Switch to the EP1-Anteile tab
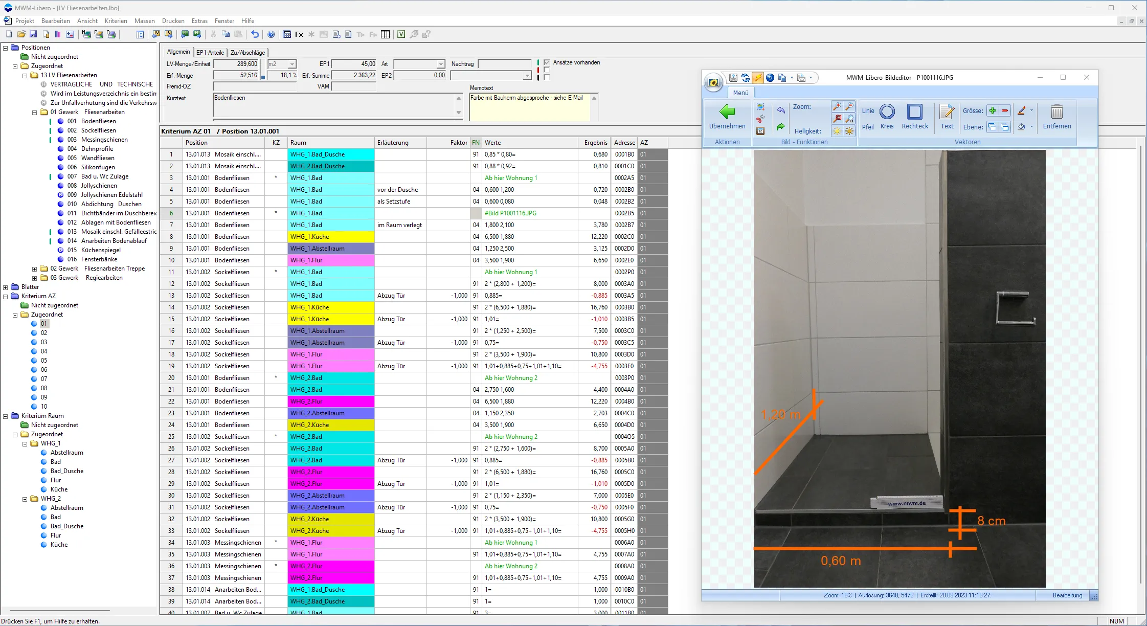1147x626 pixels. pos(210,52)
